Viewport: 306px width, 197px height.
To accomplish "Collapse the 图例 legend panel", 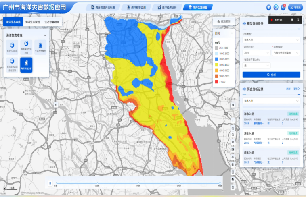I will click(231, 33).
